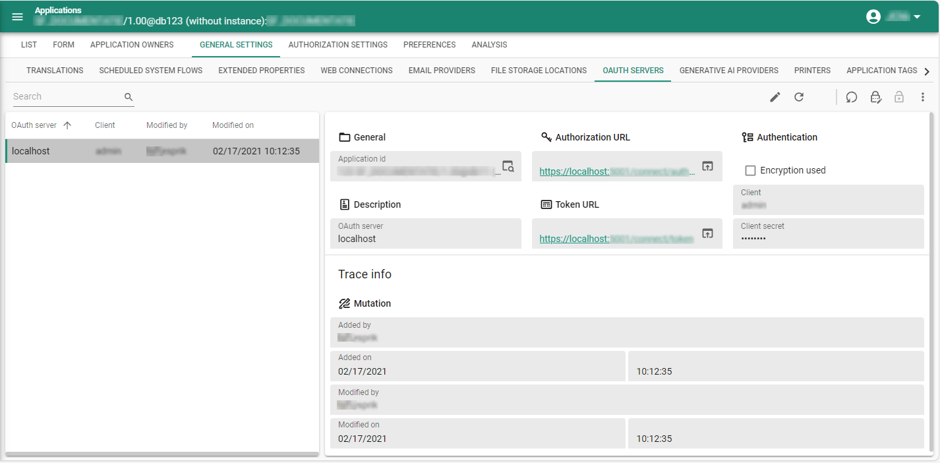Click the Client field under Authentication

click(829, 200)
